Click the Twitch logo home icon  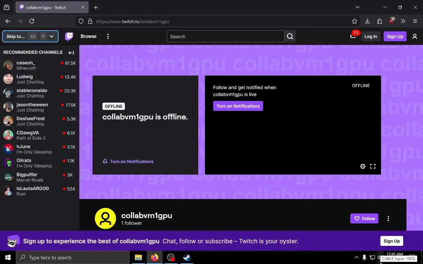pos(69,36)
